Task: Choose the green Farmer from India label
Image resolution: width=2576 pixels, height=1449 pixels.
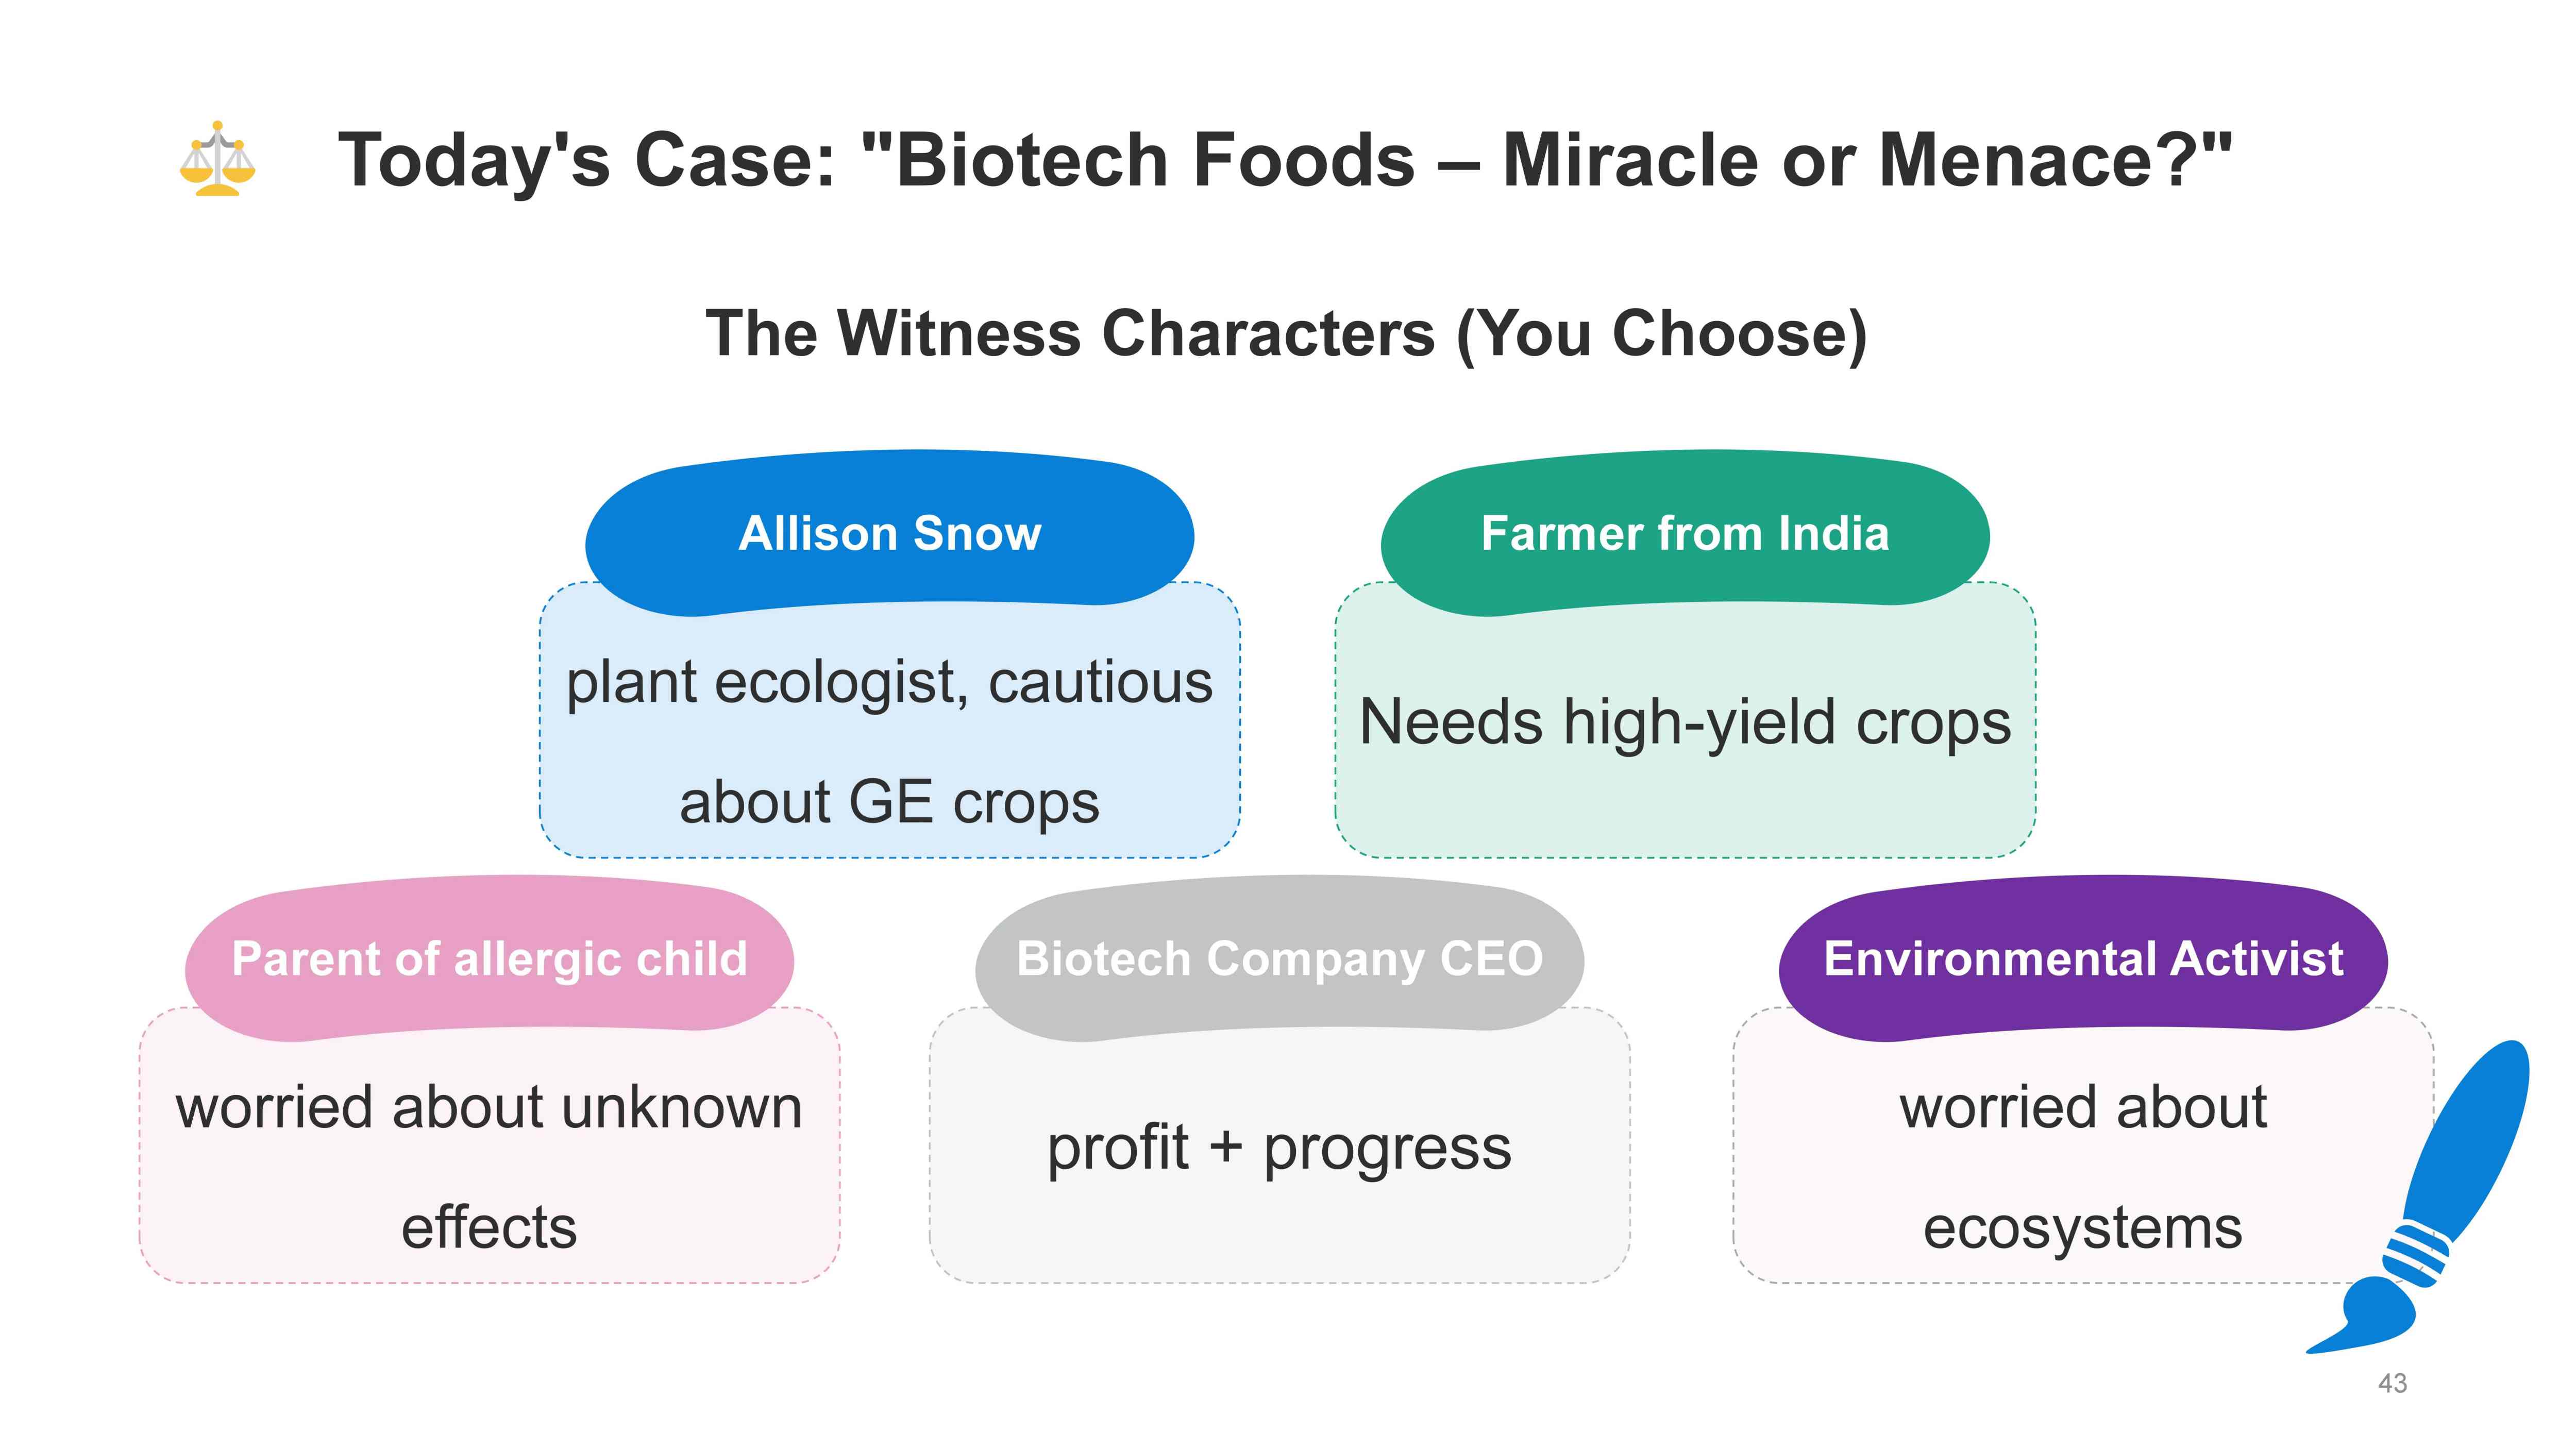Action: pos(1685,533)
